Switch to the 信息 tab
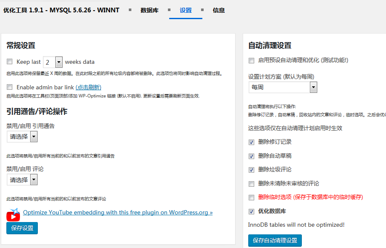Screen dimensions: 386x248 pyautogui.click(x=219, y=10)
